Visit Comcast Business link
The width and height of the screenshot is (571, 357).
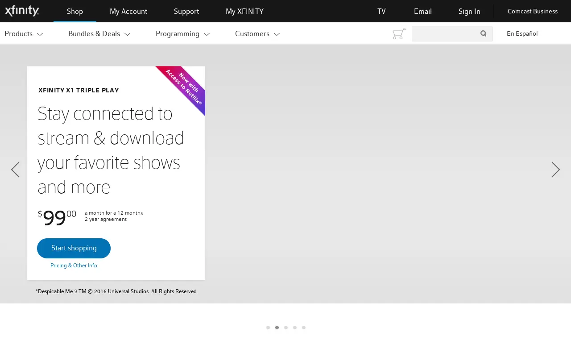(533, 11)
